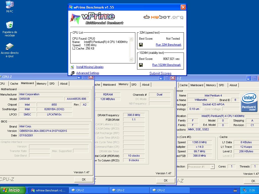The height and width of the screenshot is (194, 259).
Task: Click the Advanced Settings wrench icon
Action: tap(72, 73)
